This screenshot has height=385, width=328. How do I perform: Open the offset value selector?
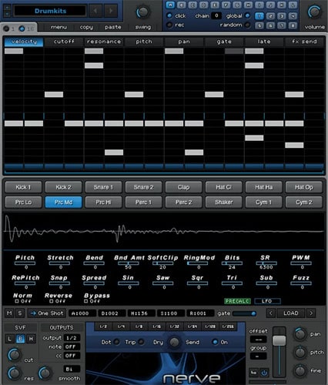tap(258, 340)
